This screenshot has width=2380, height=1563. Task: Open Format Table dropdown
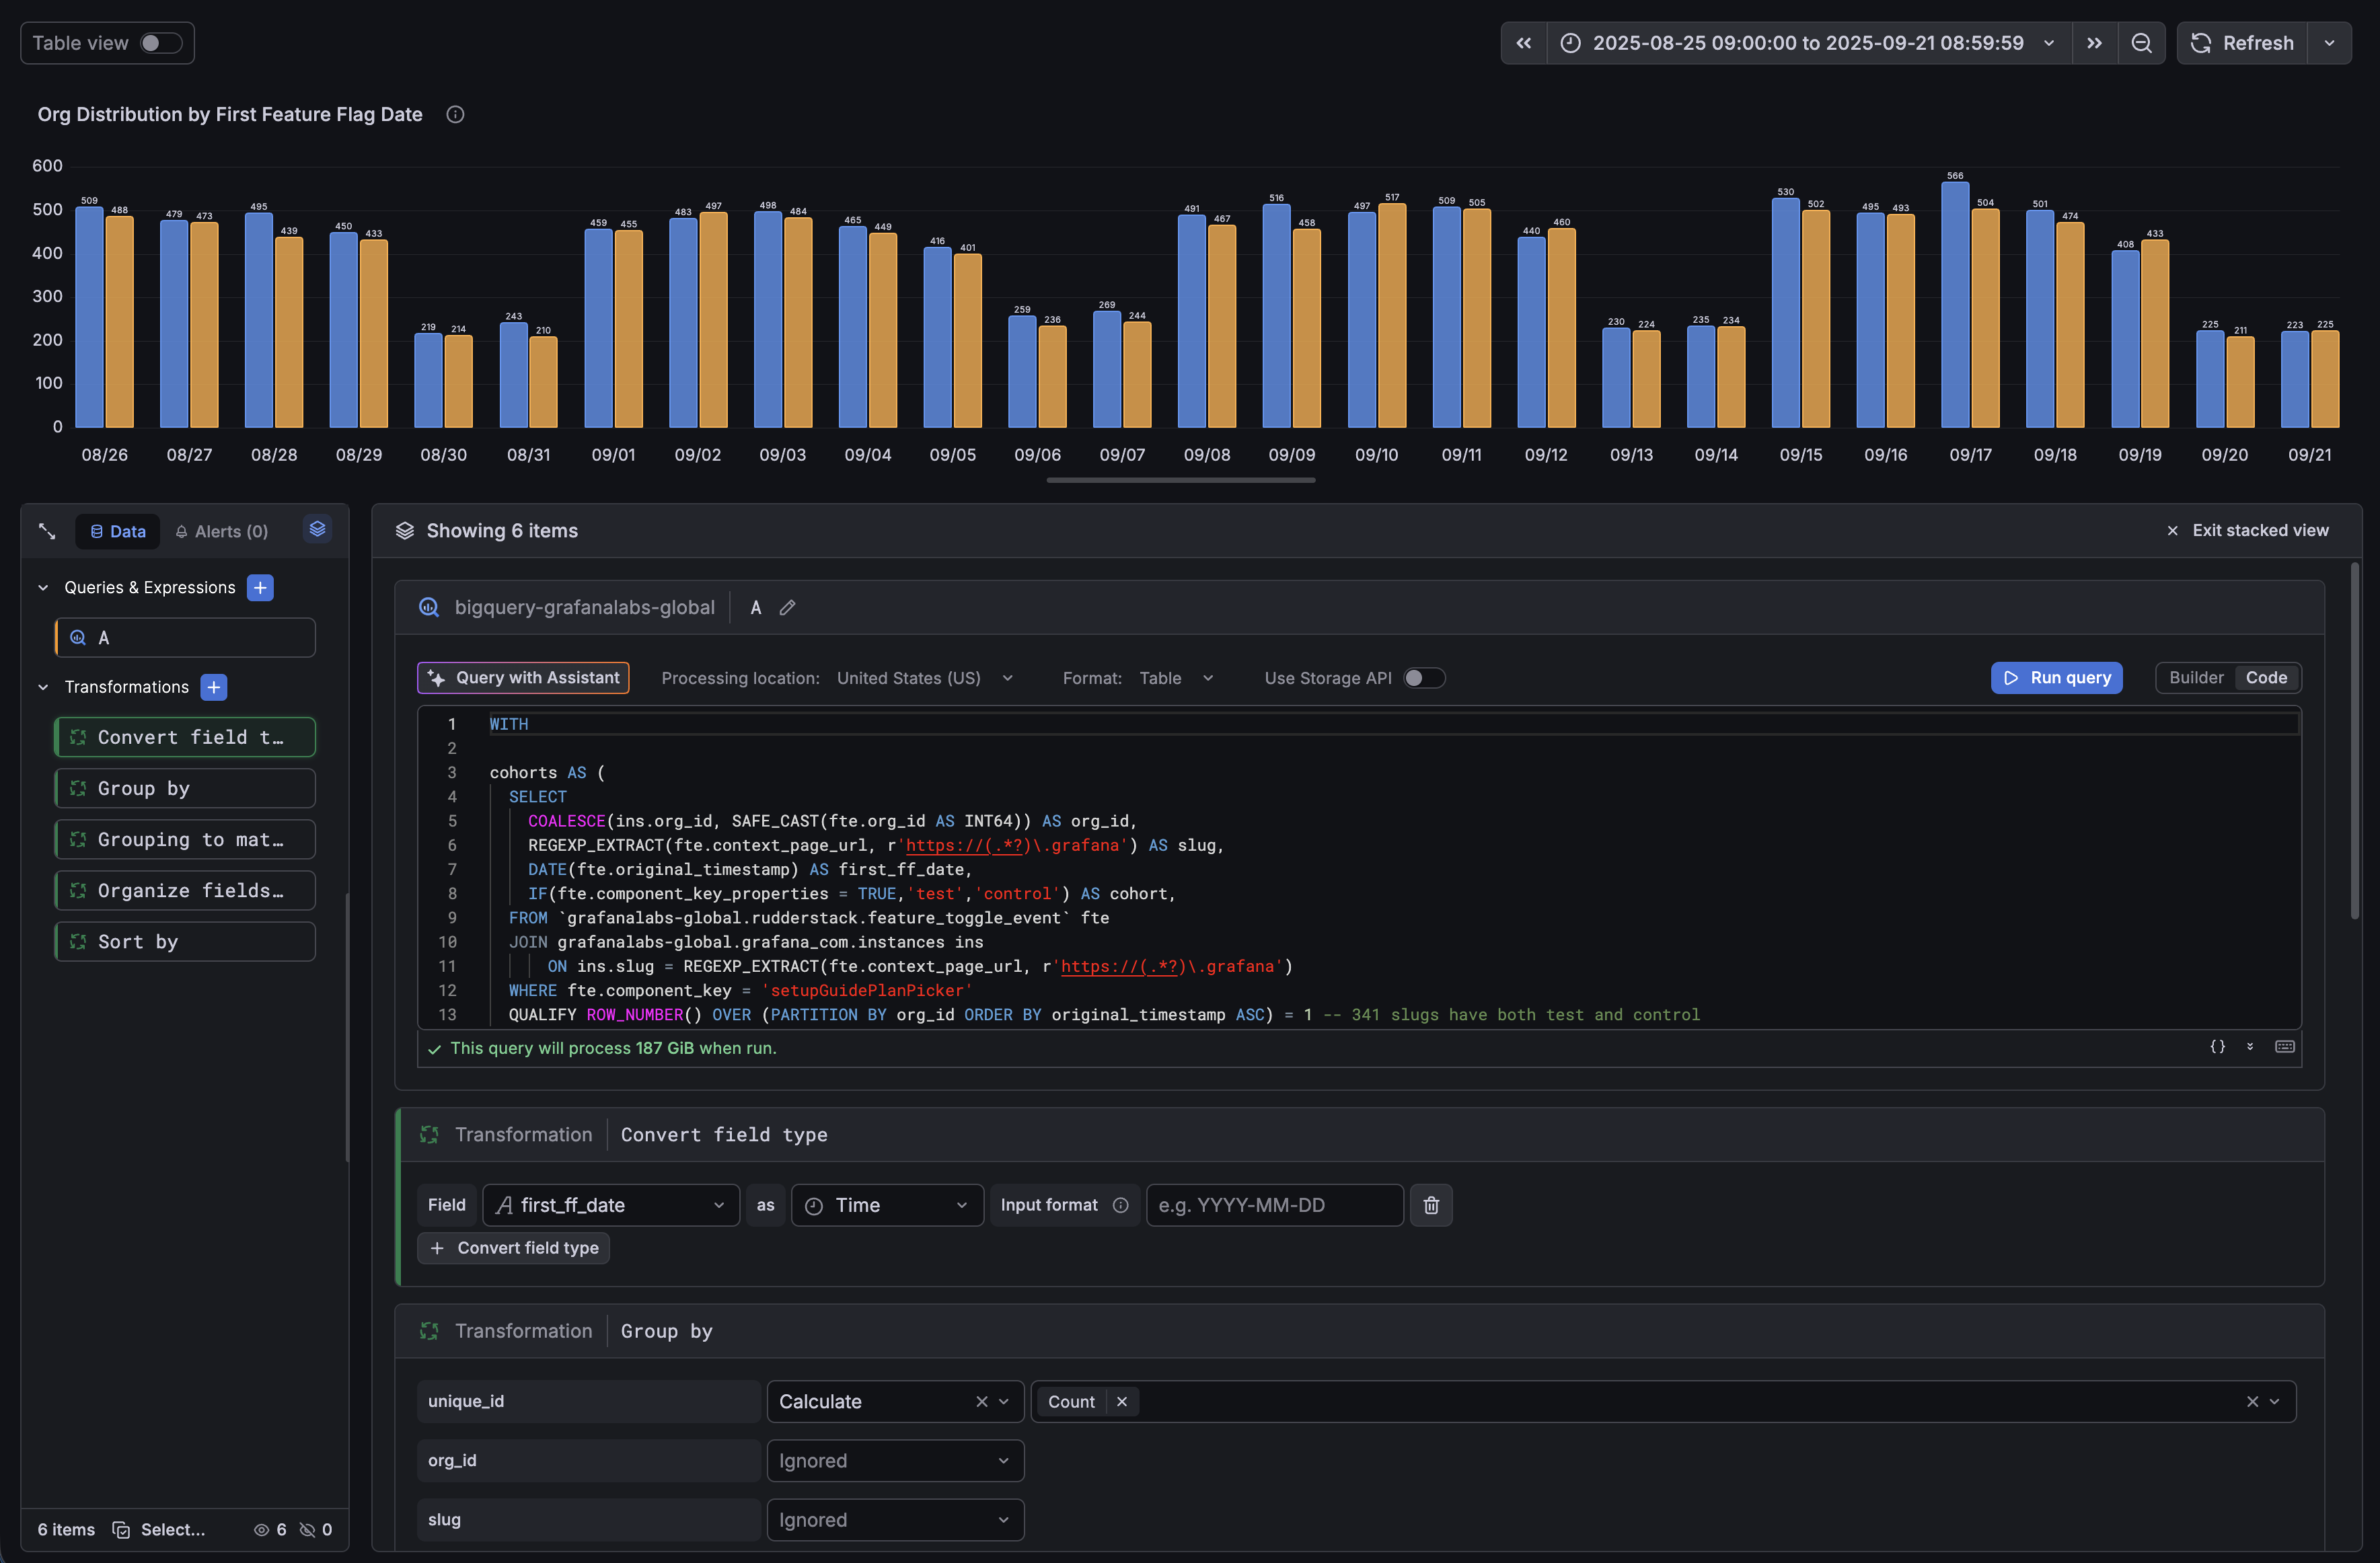tap(1176, 678)
